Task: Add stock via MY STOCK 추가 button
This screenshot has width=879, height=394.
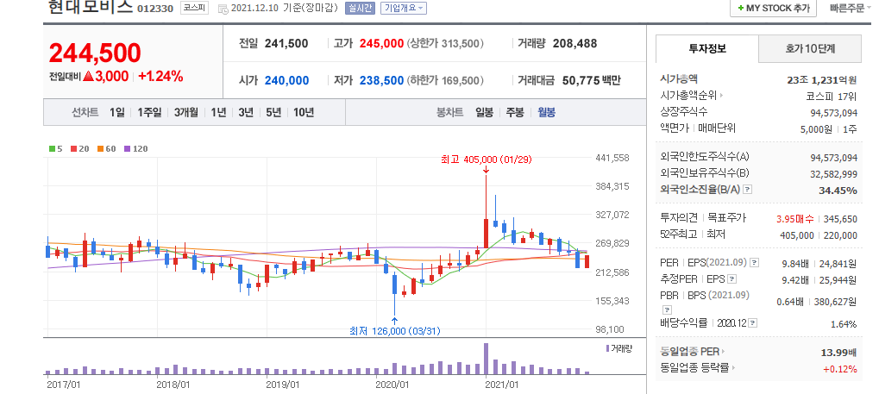Action: tap(774, 9)
